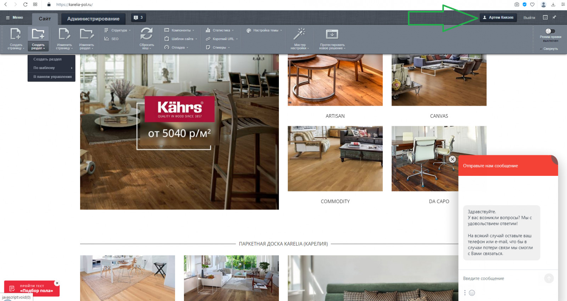The height and width of the screenshot is (301, 567).
Task: Open browser downloads
Action: [x=553, y=5]
